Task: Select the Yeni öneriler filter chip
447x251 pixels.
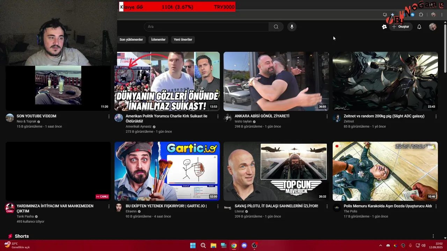Action: (x=183, y=39)
